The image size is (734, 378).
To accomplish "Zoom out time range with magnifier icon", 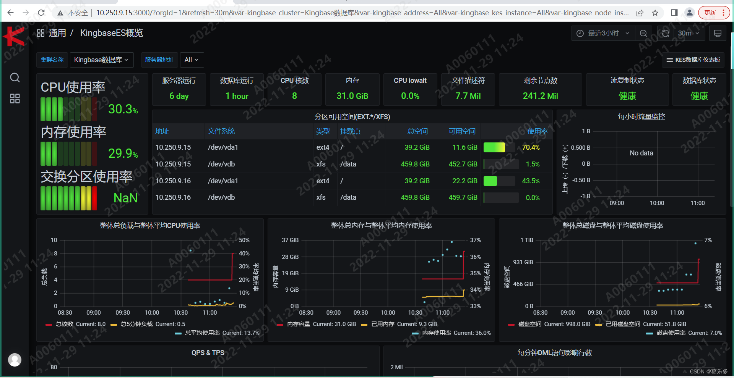I will 644,33.
